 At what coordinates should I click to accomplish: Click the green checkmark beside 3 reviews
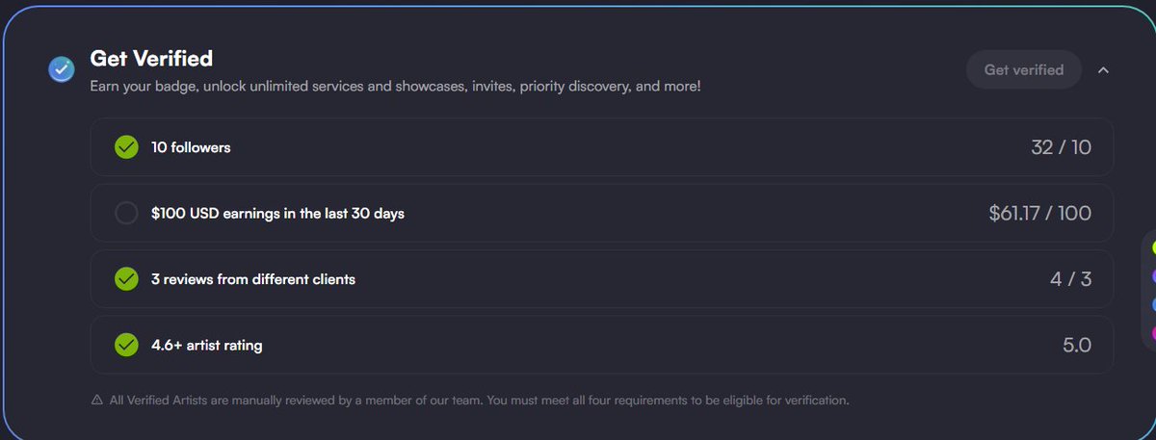click(126, 279)
